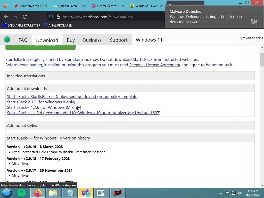Click the 17 February 2023 date text
The image size is (264, 198).
pyautogui.click(x=55, y=159)
